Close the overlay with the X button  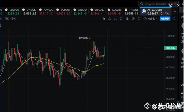pyautogui.click(x=178, y=5)
